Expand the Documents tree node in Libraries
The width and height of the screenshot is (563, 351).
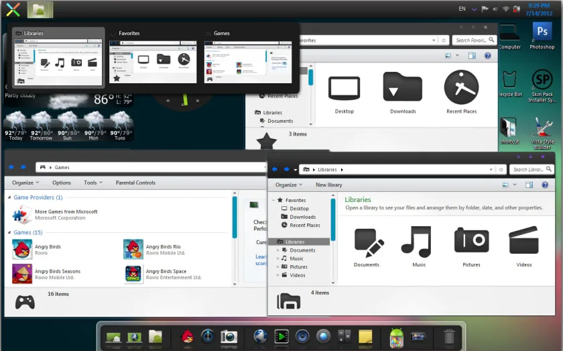tap(278, 250)
